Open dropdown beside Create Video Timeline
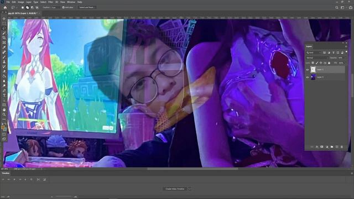The height and width of the screenshot is (199, 354). click(189, 189)
